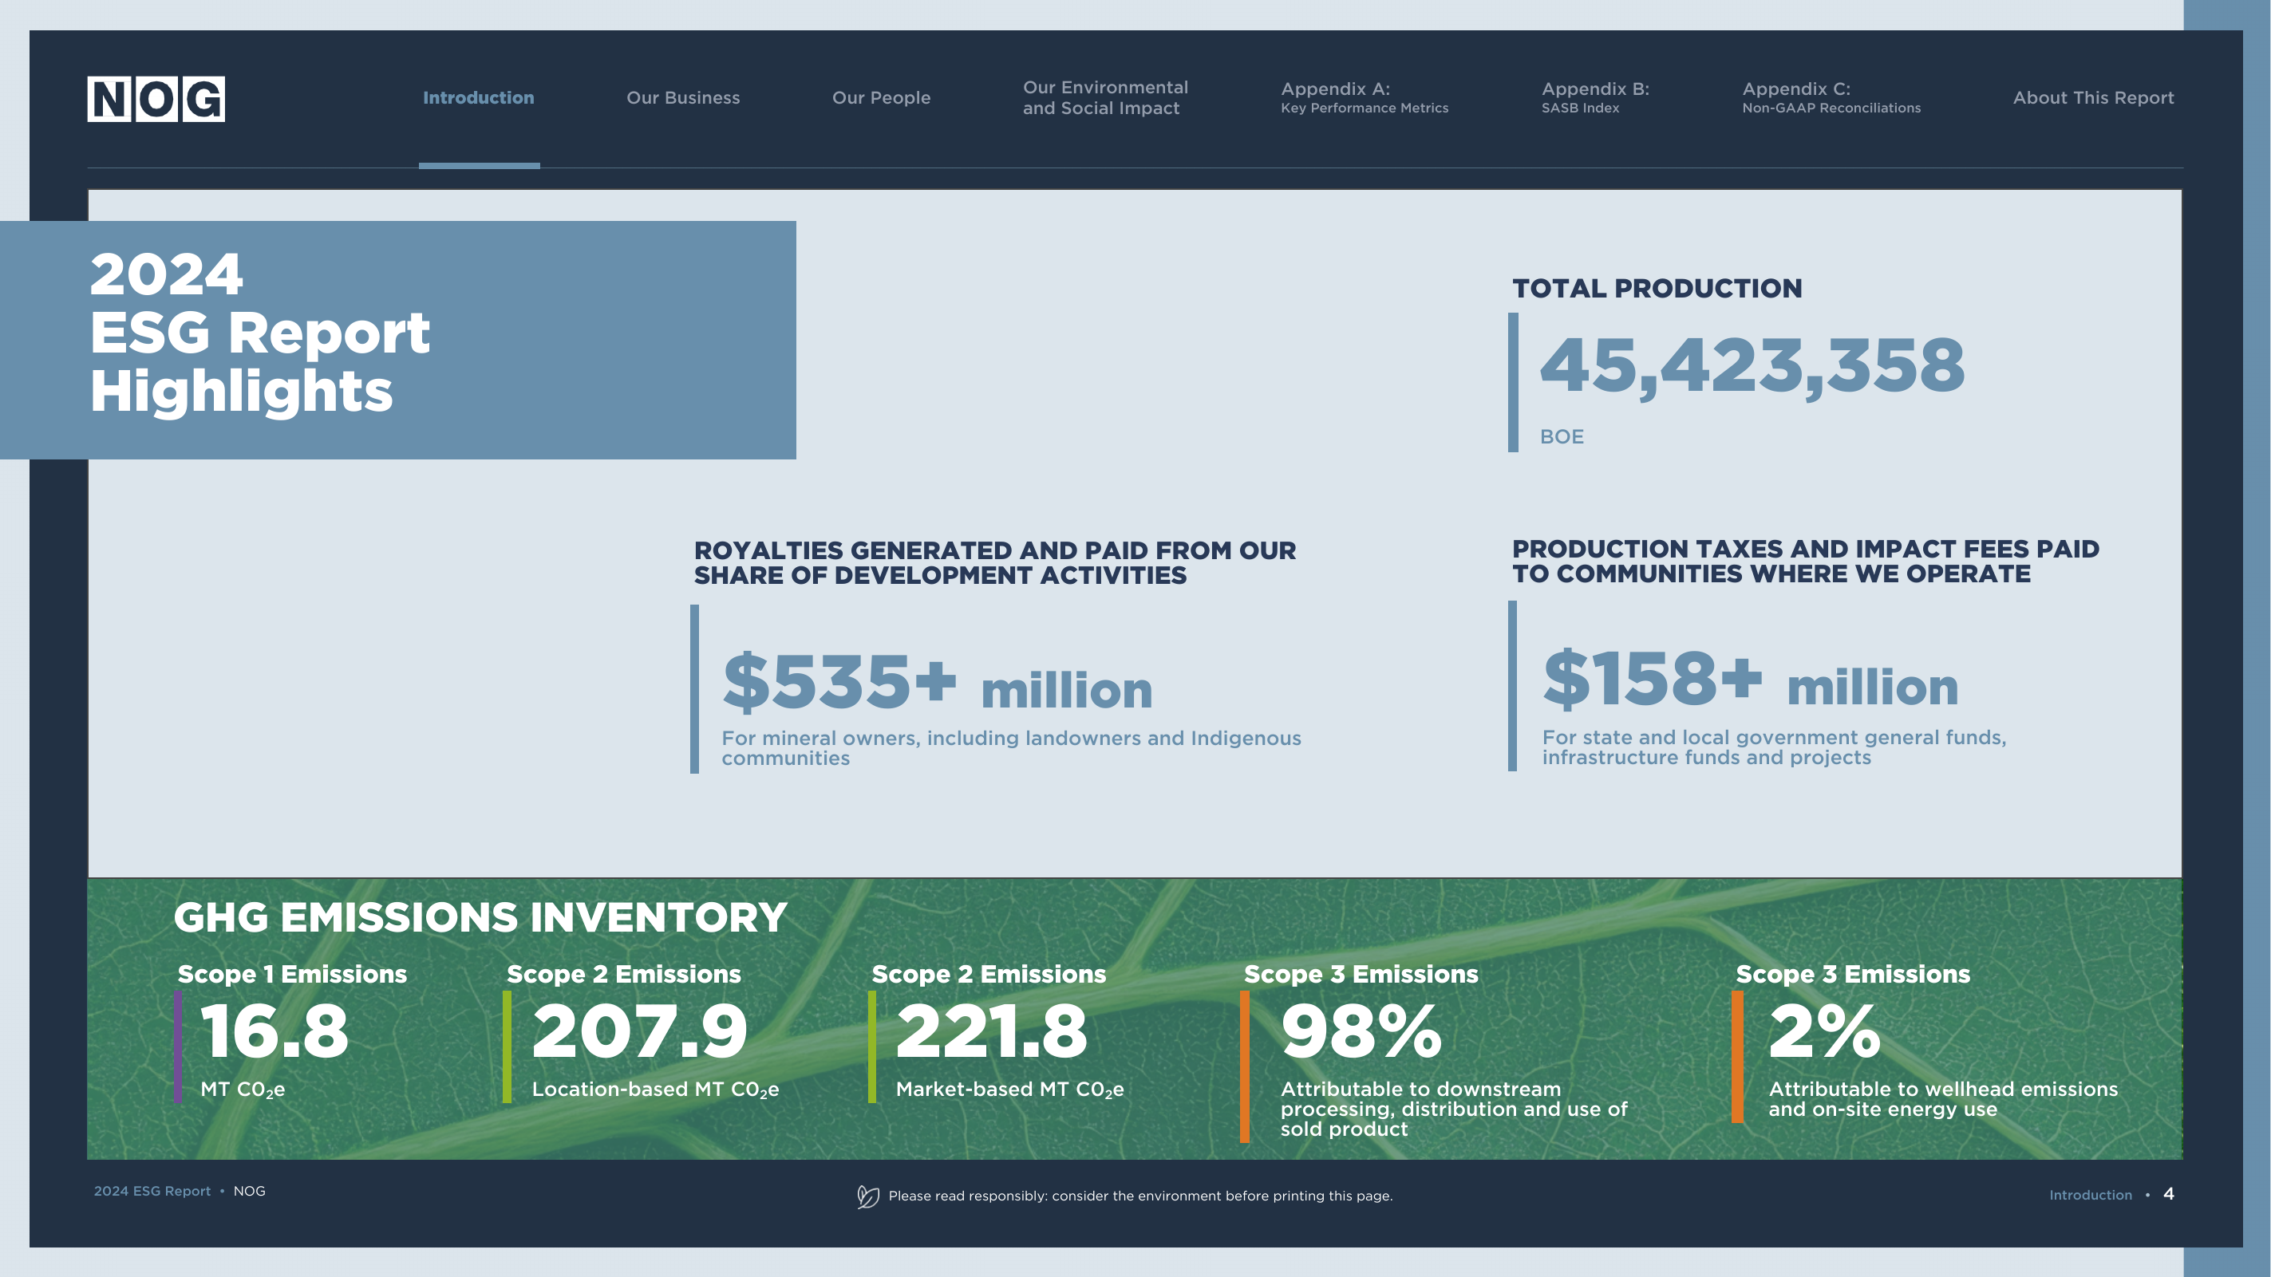This screenshot has height=1277, width=2271.
Task: Select Our Environmental and Social Impact
Action: (1105, 98)
